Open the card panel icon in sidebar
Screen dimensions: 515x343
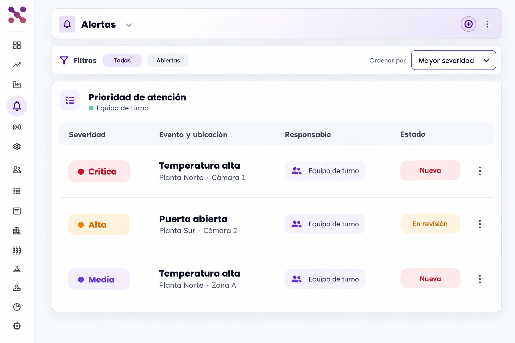point(17,211)
